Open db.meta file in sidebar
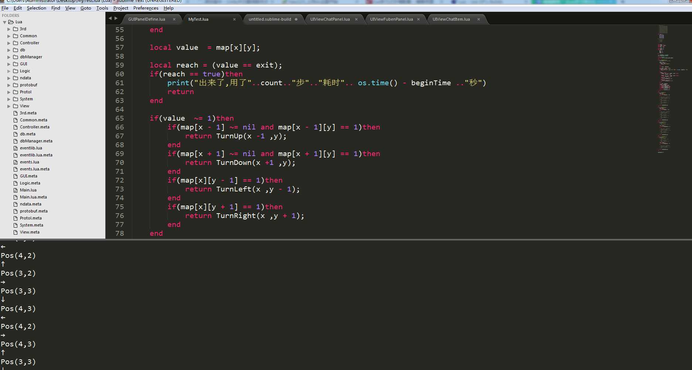Viewport: 692px width, 370px height. pos(28,134)
